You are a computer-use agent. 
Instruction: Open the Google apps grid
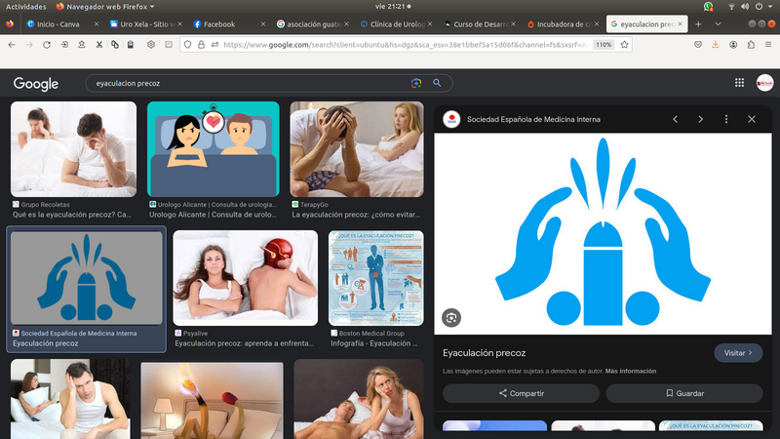click(x=739, y=84)
